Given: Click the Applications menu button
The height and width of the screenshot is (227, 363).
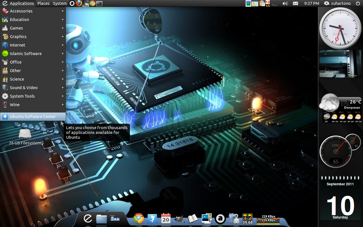Looking at the screenshot, I should point(18,3).
